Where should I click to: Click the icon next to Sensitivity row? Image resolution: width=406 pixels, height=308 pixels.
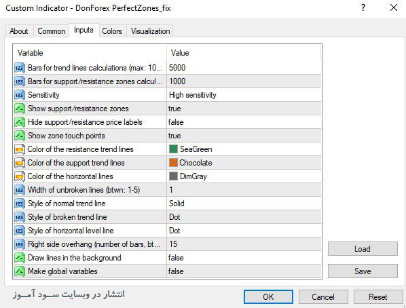pyautogui.click(x=20, y=95)
